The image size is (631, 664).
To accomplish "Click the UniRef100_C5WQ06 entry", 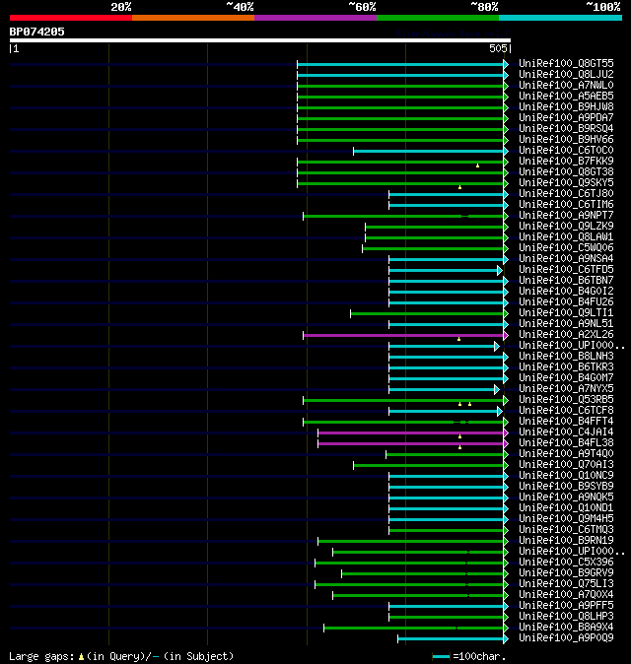I will coord(566,247).
